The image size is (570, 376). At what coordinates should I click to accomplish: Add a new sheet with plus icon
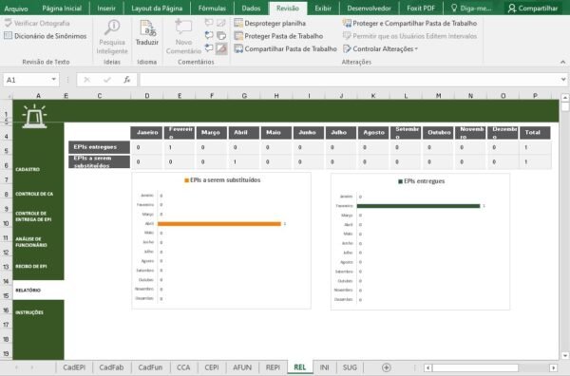pyautogui.click(x=387, y=367)
